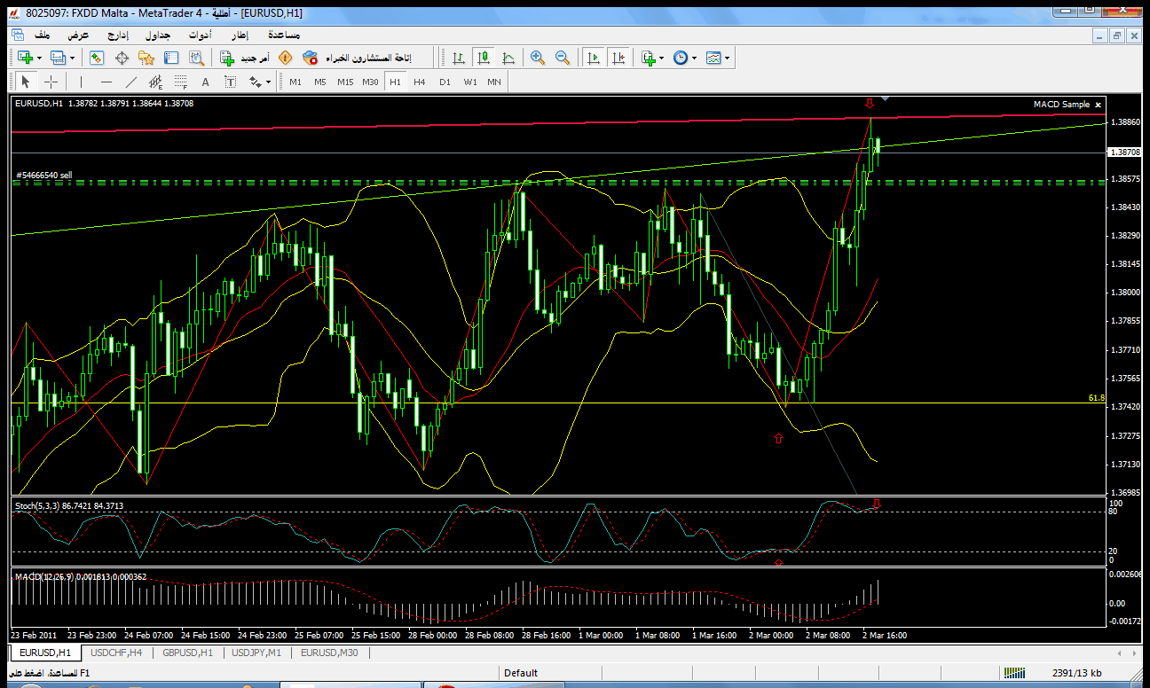Open the إدراج (Insert) menu
This screenshot has height=688, width=1150.
pyautogui.click(x=117, y=35)
